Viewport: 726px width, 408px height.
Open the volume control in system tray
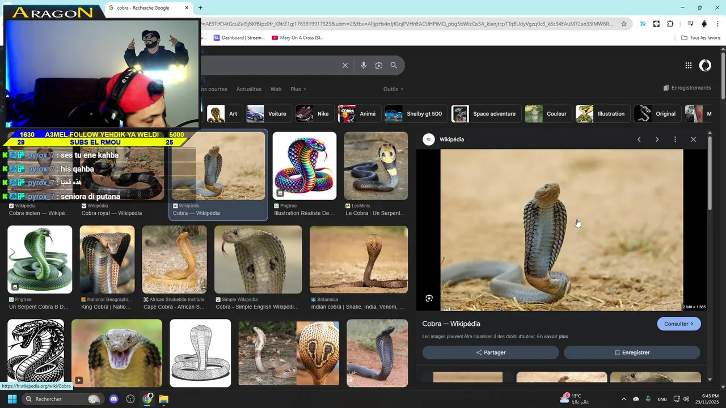click(686, 399)
